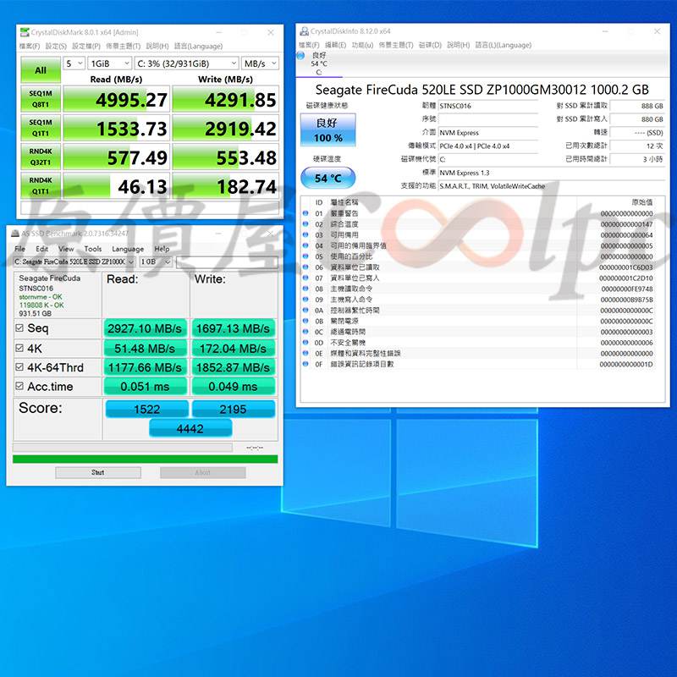Click status dot for SMART attribute 0F
The height and width of the screenshot is (677, 677).
point(305,364)
